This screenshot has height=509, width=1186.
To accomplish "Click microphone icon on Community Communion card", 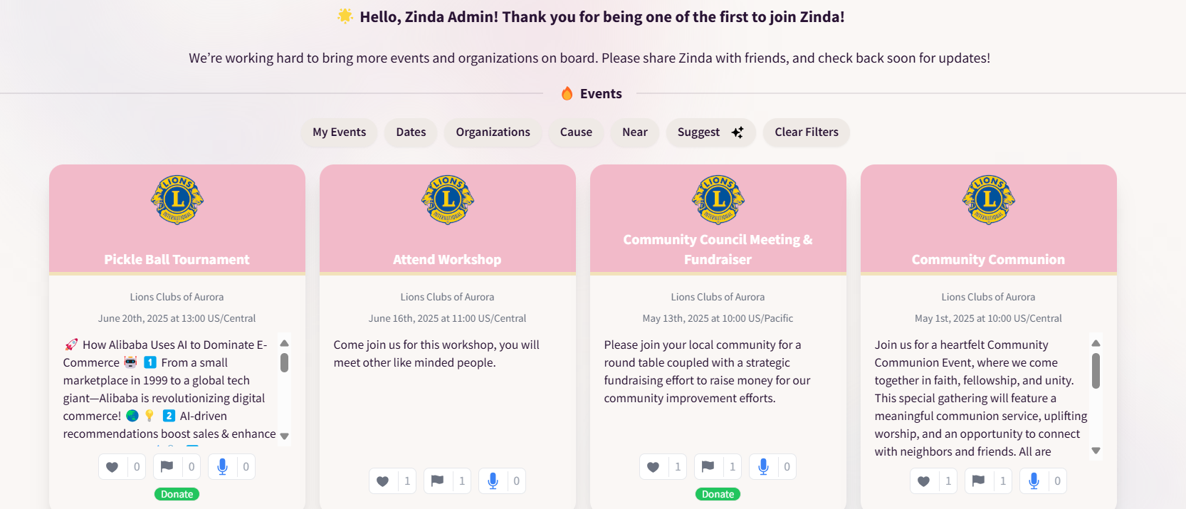I will pos(1034,481).
